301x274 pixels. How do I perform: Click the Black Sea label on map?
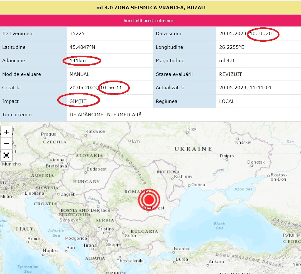point(219,226)
